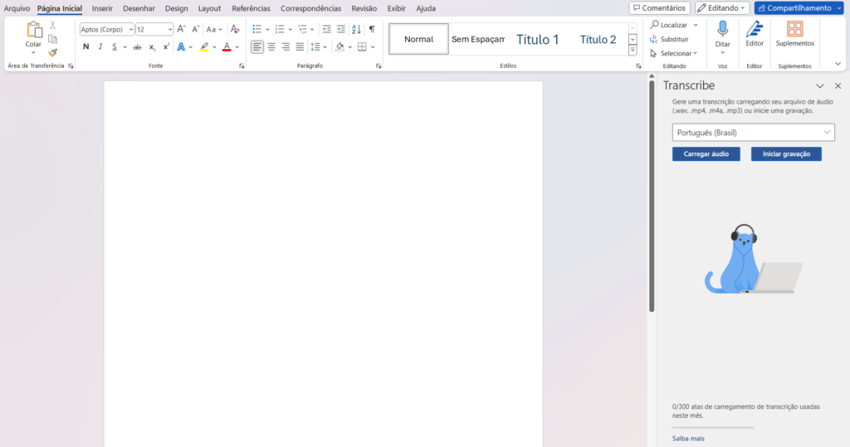
Task: Open the Arquivo menu
Action: coord(17,8)
